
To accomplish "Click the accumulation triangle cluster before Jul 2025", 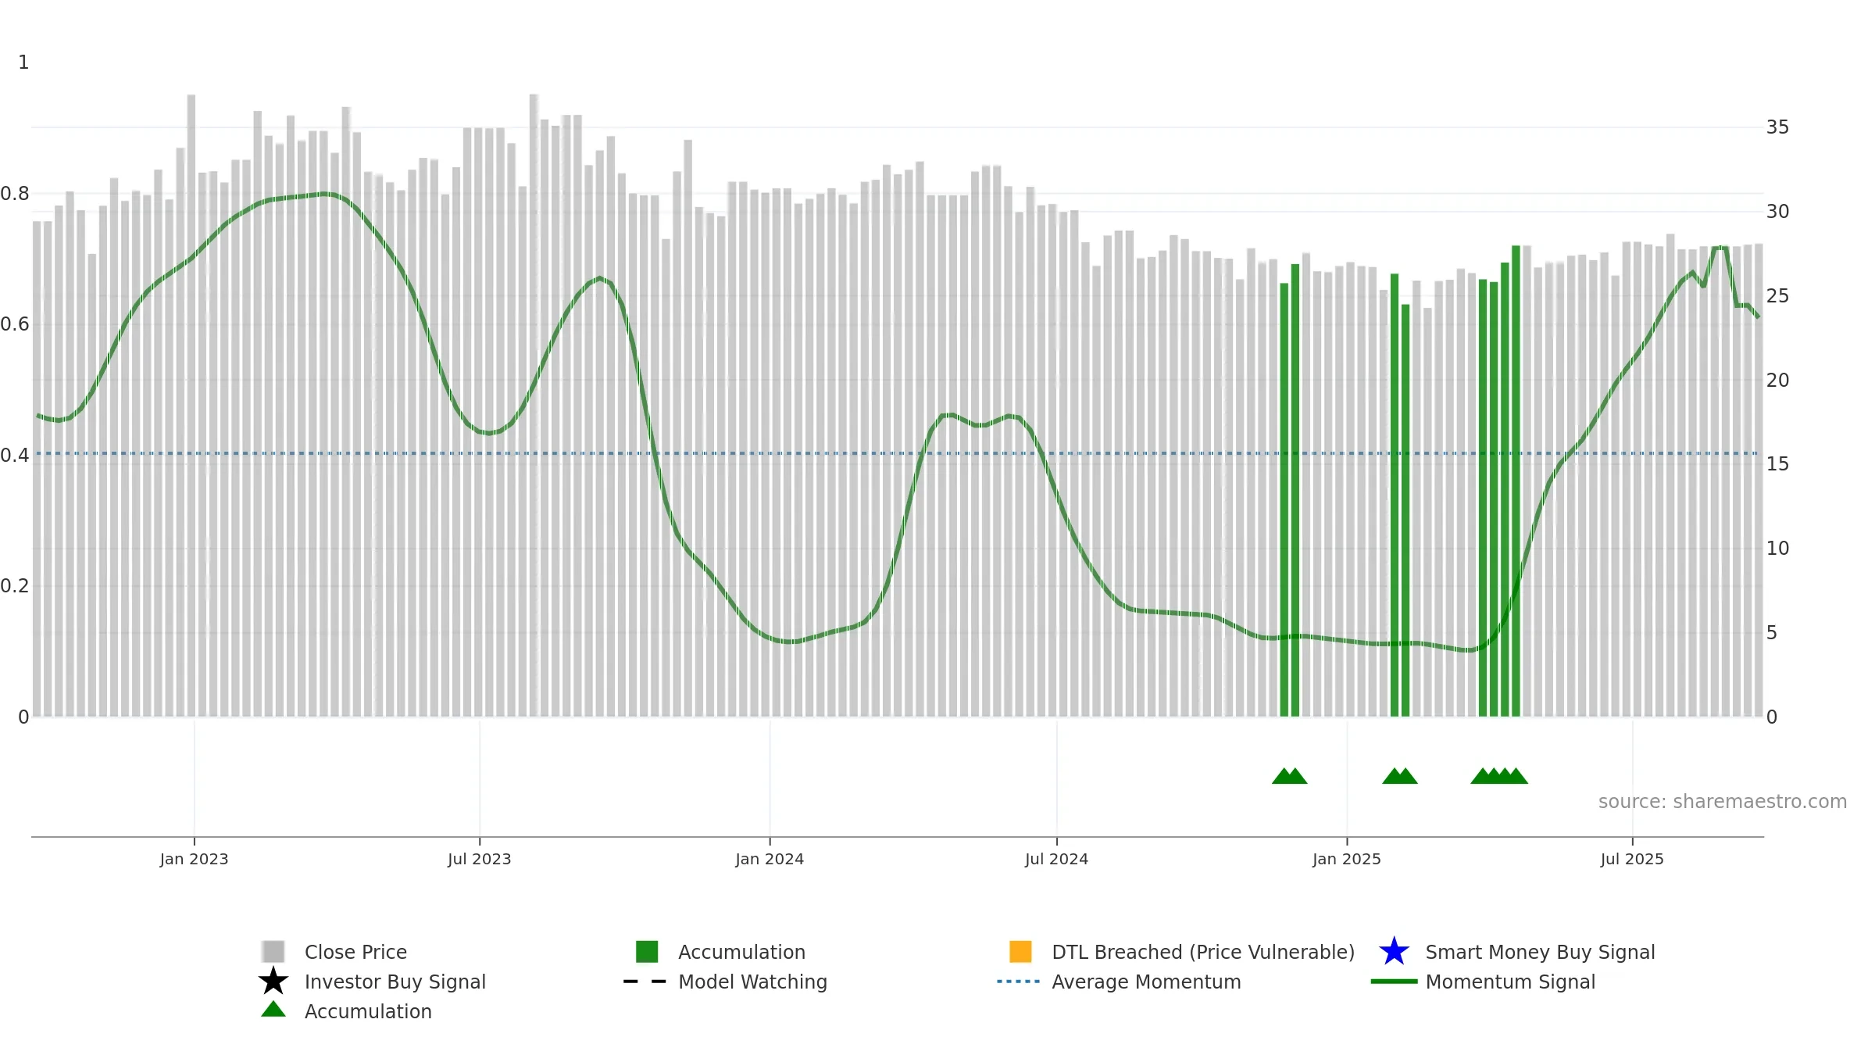I will pos(1499,776).
